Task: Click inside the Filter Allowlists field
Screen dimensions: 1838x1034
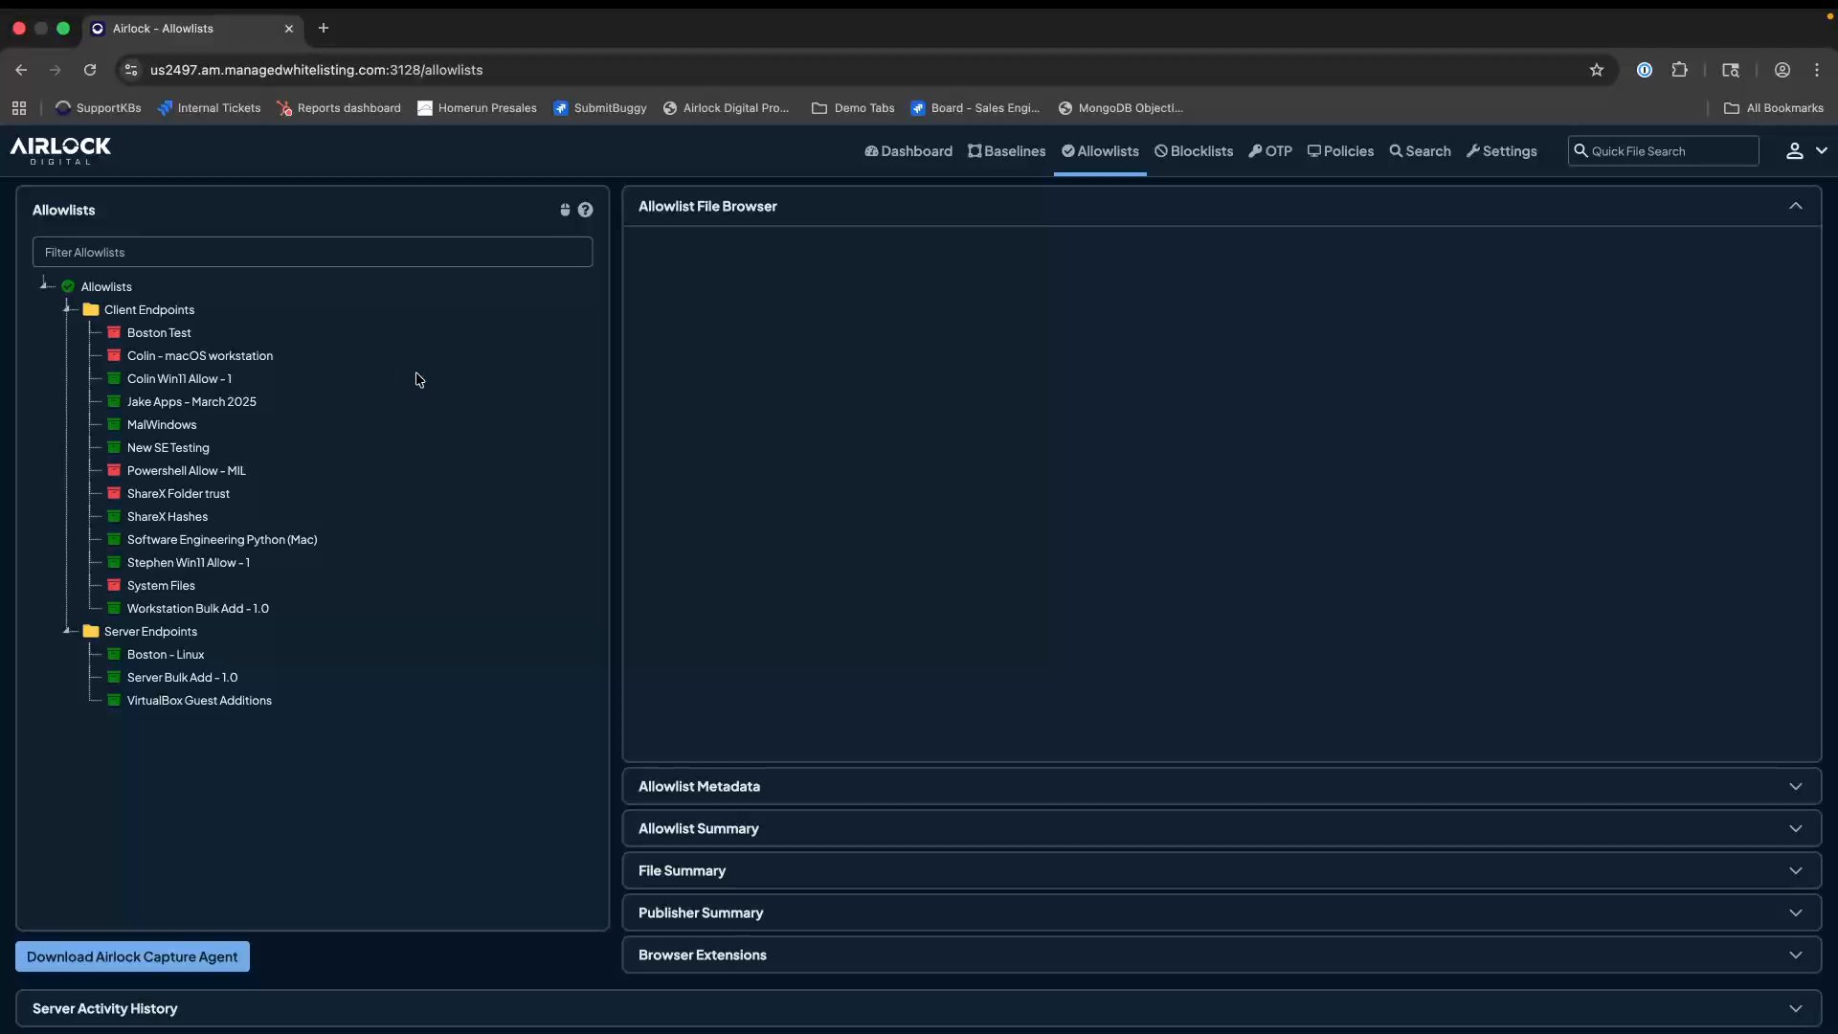Action: pos(312,252)
